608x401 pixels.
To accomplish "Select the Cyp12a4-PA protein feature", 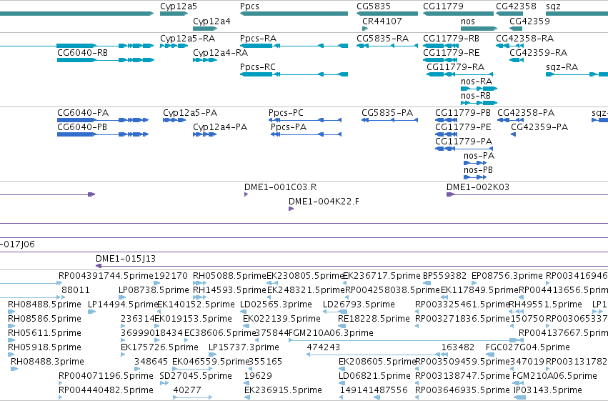I will 205,134.
